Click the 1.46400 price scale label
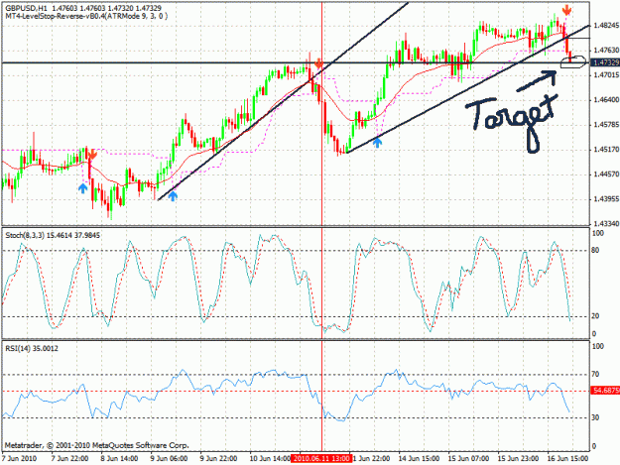The image size is (620, 465). [605, 100]
